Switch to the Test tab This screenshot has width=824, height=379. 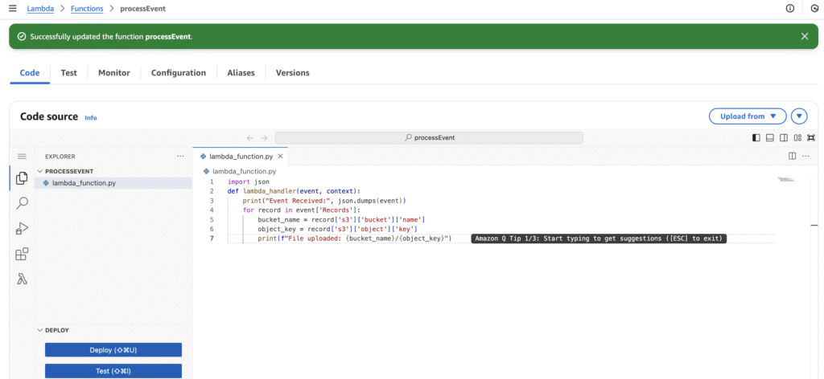click(69, 73)
